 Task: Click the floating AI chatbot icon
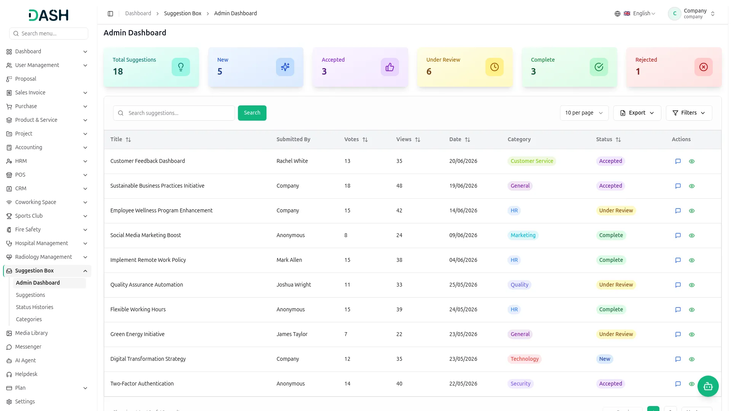[x=708, y=386]
